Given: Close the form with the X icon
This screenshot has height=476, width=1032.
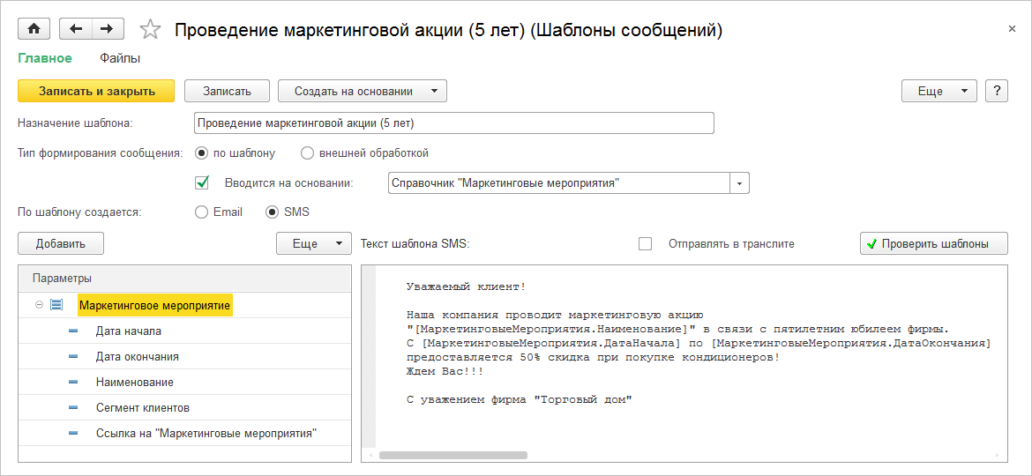Looking at the screenshot, I should click(1012, 29).
